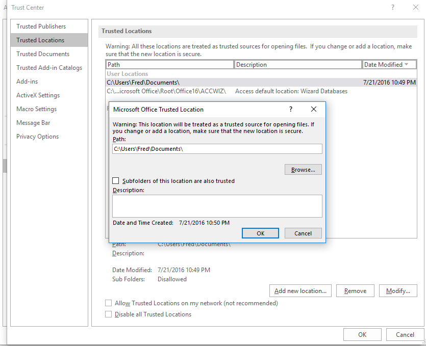Click the Modify... button

(398, 291)
